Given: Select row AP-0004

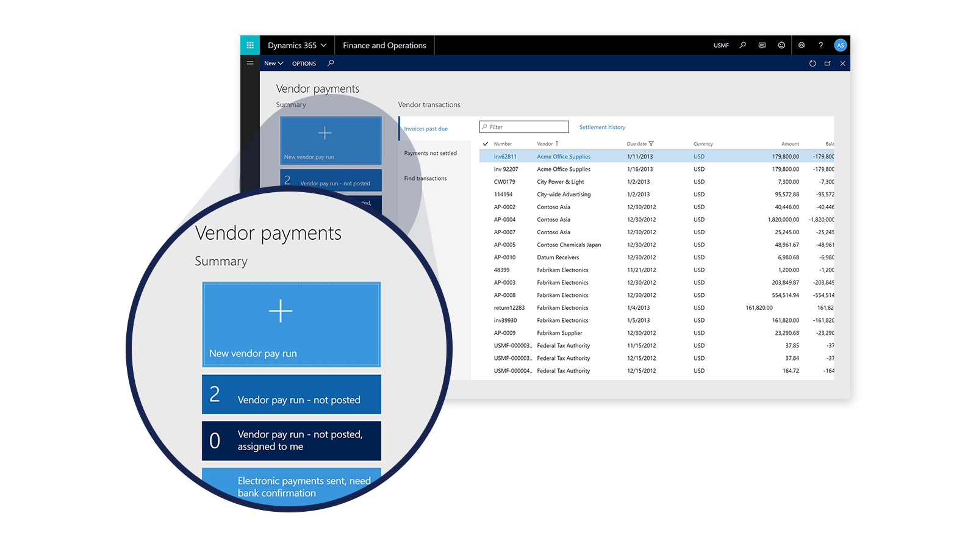Looking at the screenshot, I should pyautogui.click(x=656, y=220).
